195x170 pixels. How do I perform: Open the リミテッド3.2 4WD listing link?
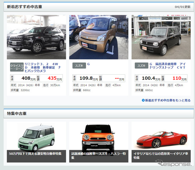click(43, 67)
